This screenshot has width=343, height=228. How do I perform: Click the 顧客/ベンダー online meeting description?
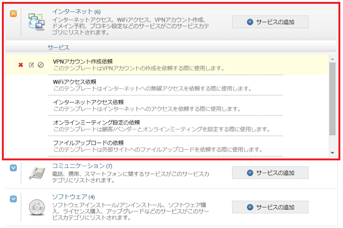coord(162,129)
